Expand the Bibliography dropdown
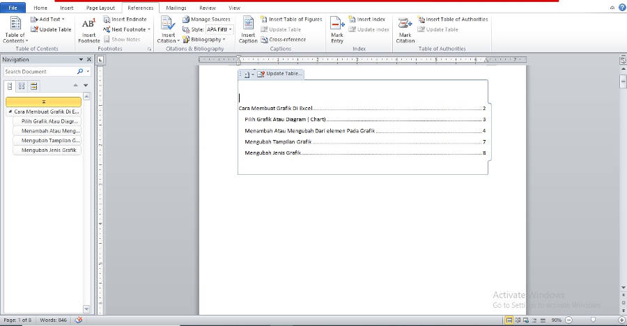 coord(204,40)
